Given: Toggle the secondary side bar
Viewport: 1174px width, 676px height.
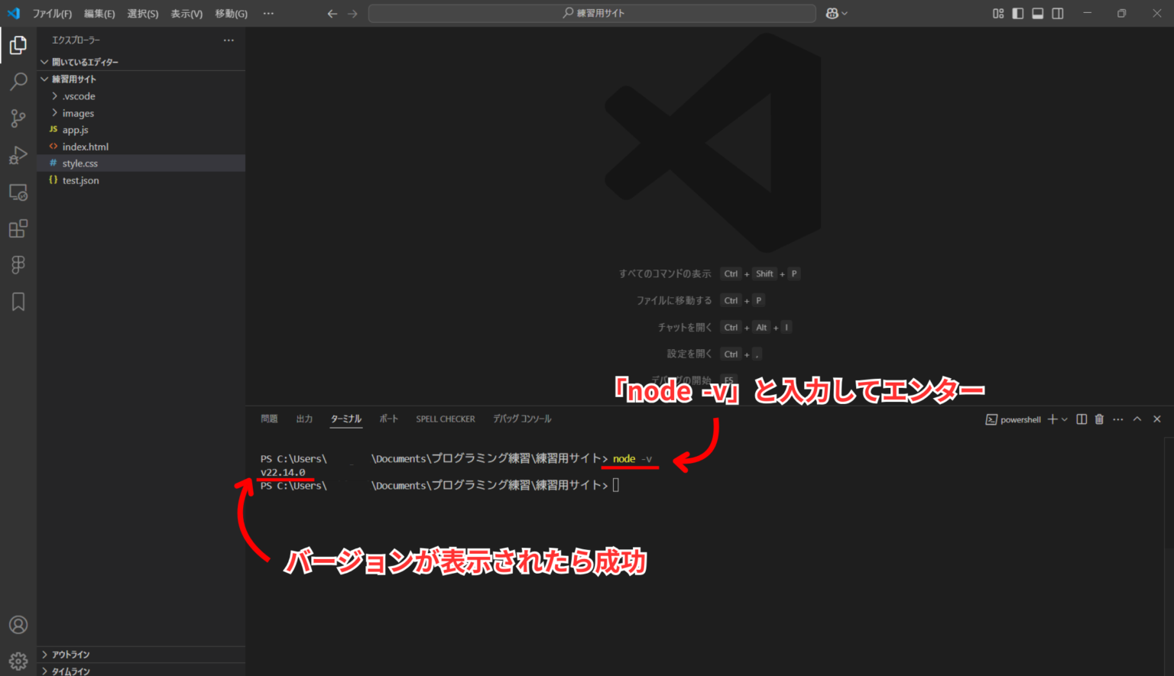Looking at the screenshot, I should tap(1057, 13).
